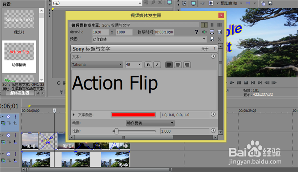Click the properties icon in the generator dialog
Viewport: 298px width, 172px height.
(219, 32)
